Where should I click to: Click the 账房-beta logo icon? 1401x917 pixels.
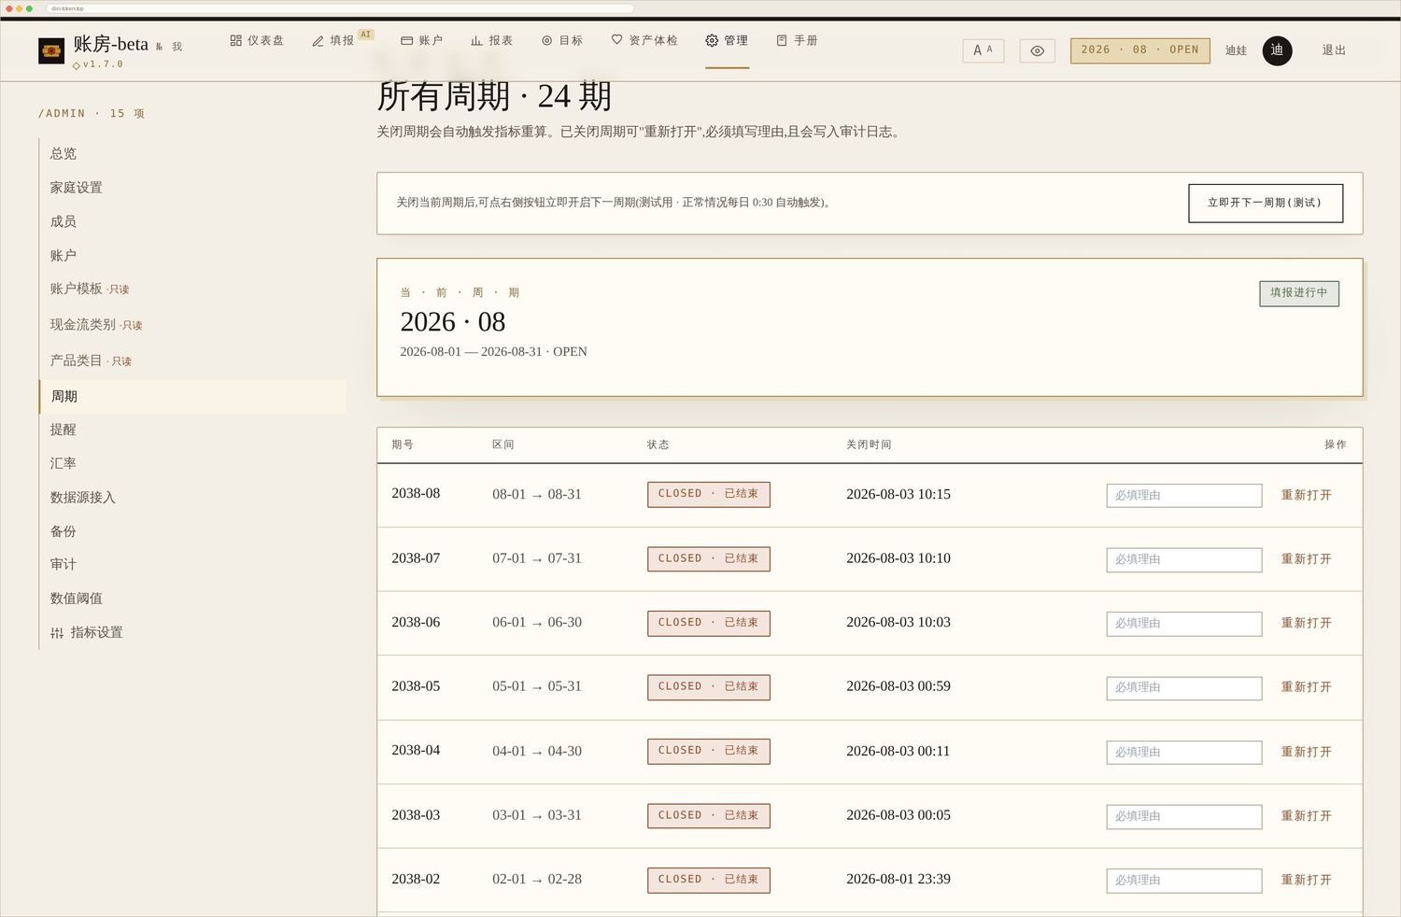(51, 50)
